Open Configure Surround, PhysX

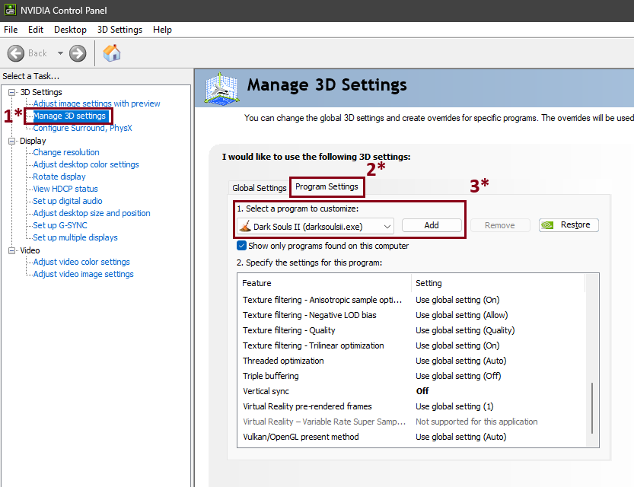click(x=82, y=128)
